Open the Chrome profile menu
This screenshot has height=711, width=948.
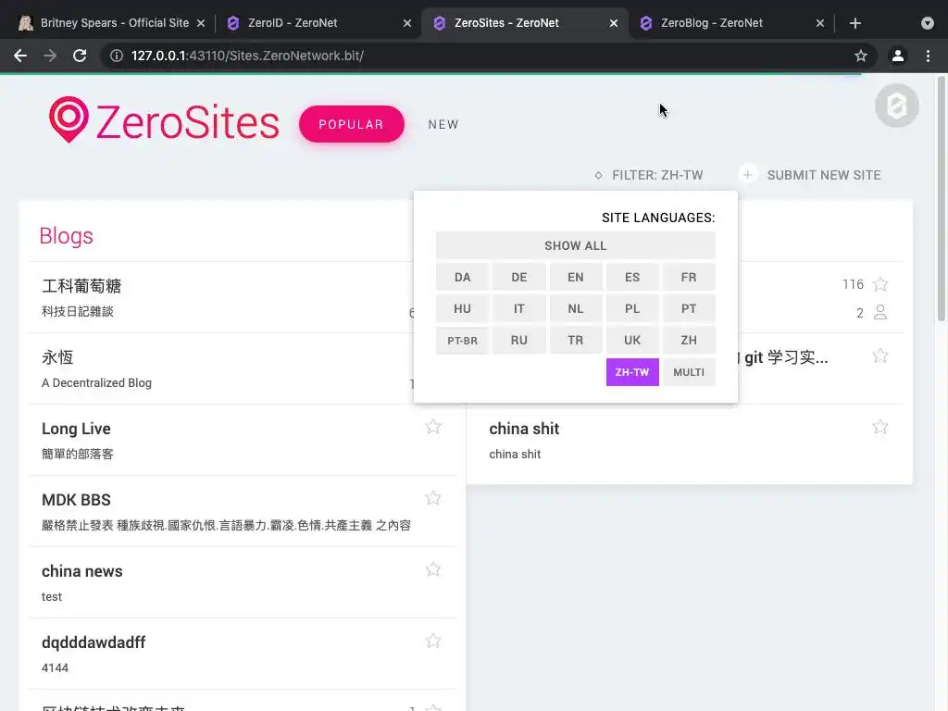click(x=898, y=56)
